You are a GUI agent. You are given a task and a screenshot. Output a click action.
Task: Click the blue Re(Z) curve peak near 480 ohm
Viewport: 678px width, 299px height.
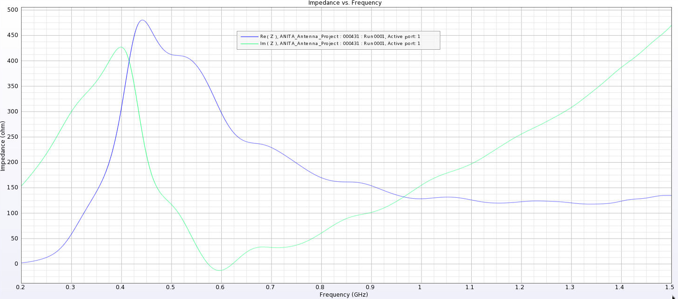[142, 20]
